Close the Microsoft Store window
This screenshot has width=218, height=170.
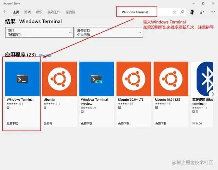tap(213, 3)
